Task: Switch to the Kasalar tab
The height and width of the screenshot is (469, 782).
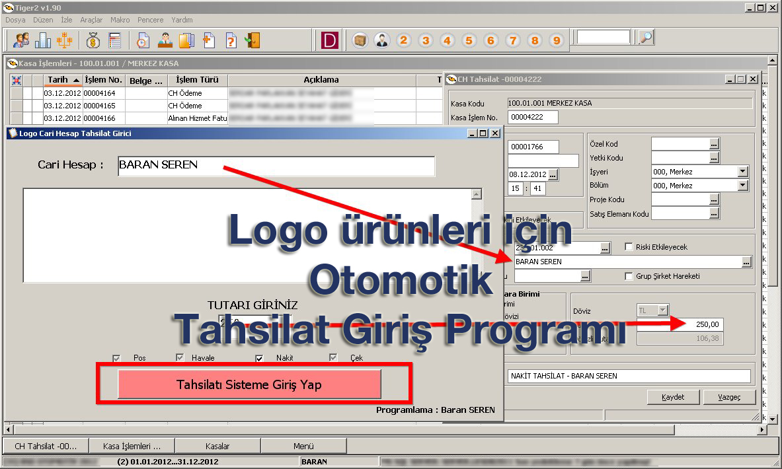Action: (217, 446)
